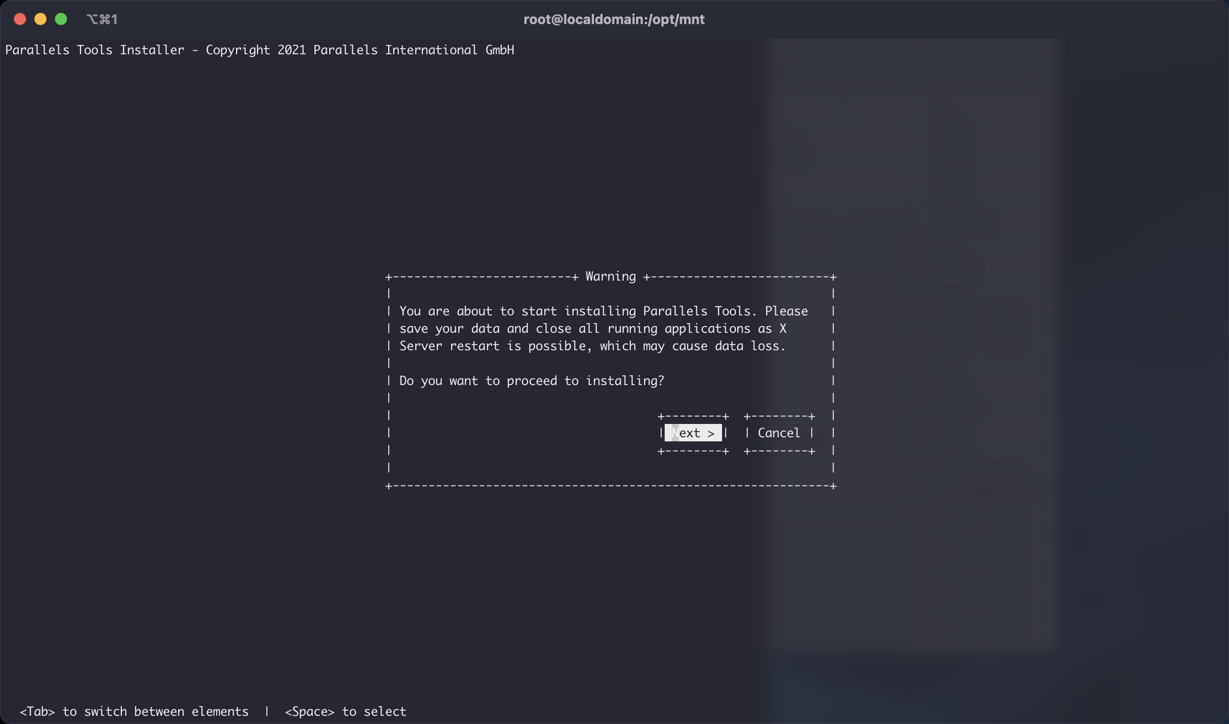Click the root@localdomain:/opt/mnt window title
1229x724 pixels.
pyautogui.click(x=614, y=19)
